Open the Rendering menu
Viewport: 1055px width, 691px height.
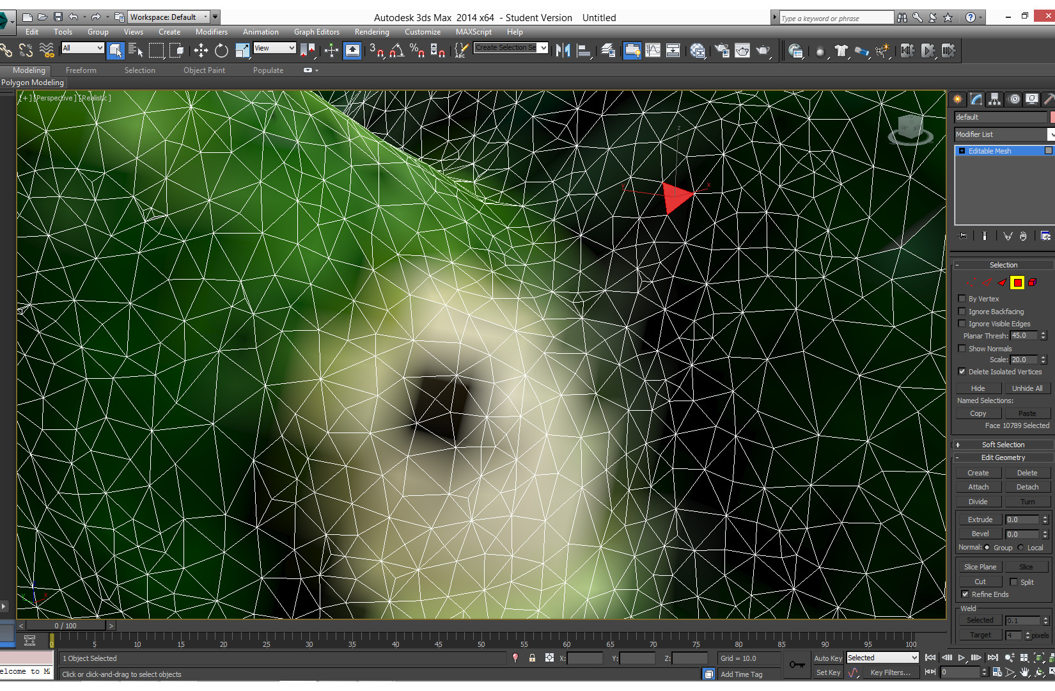coord(371,32)
